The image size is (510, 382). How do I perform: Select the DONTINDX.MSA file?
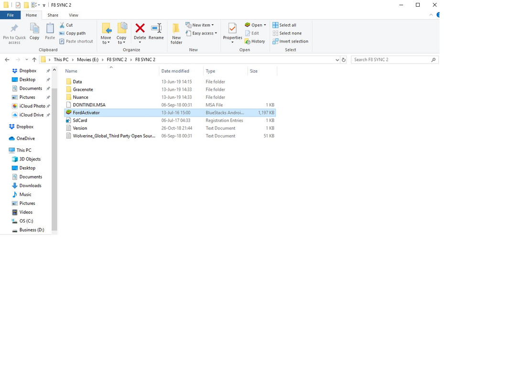tap(170, 105)
